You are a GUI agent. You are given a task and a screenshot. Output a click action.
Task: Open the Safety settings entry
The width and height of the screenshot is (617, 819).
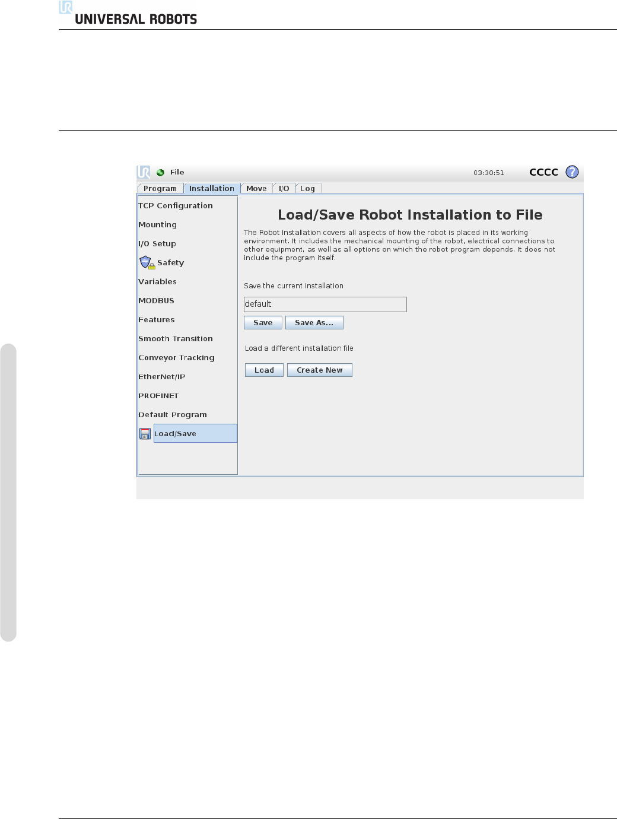170,262
